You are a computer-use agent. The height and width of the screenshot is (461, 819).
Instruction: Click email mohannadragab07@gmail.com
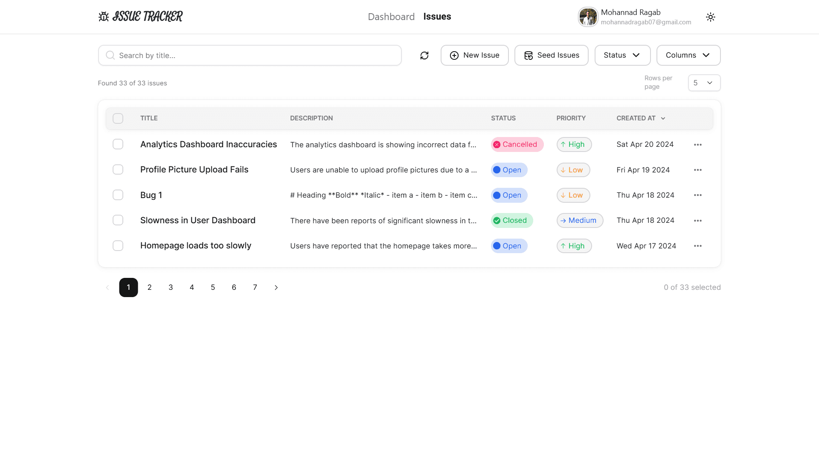tap(646, 22)
